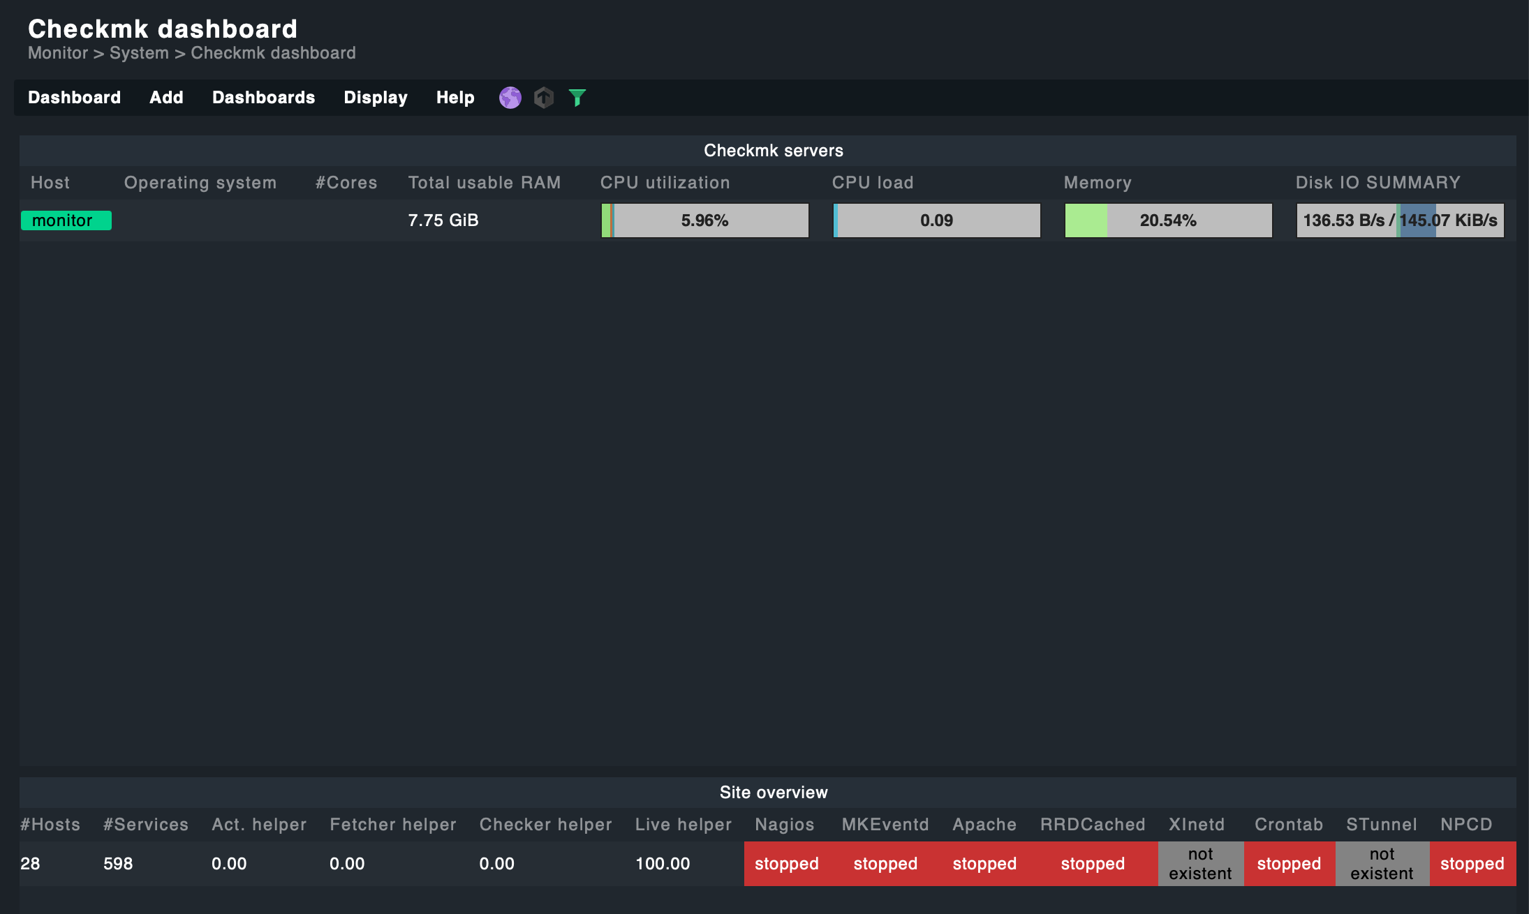Image resolution: width=1529 pixels, height=914 pixels.
Task: Click Monitor in the breadcrumb
Action: pos(58,53)
